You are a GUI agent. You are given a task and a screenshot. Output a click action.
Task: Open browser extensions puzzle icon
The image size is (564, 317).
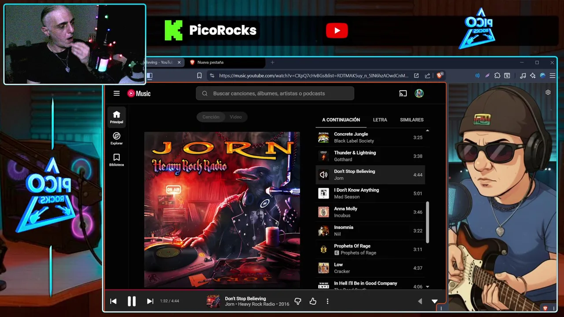click(x=497, y=76)
